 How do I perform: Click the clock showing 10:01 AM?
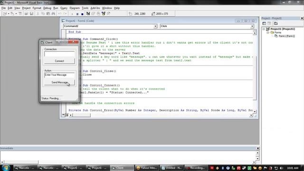[x=293, y=168]
